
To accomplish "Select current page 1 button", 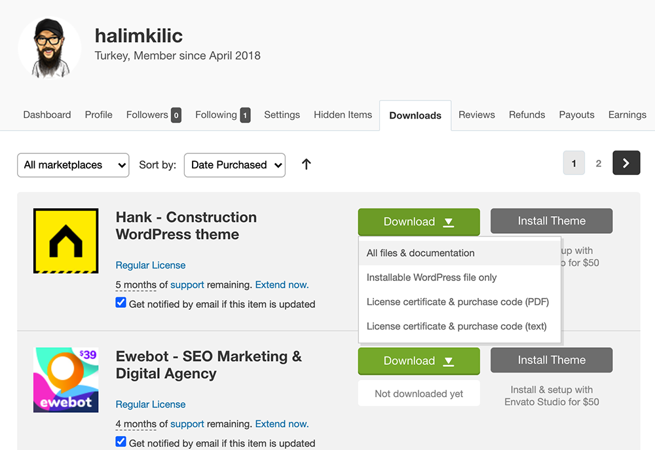I will (574, 163).
